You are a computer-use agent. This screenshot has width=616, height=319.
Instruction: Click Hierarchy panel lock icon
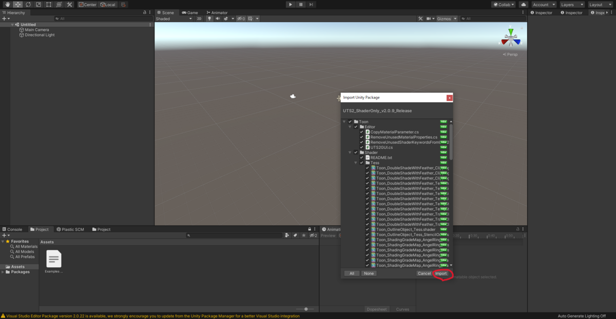click(x=144, y=12)
